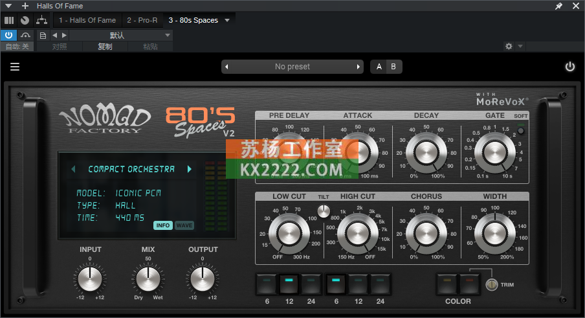
Task: Select the 3 - 80s Spaces tab
Action: point(193,20)
